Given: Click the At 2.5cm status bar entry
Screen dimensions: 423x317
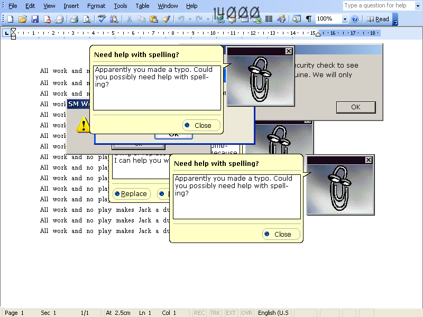Looking at the screenshot, I should [x=118, y=313].
